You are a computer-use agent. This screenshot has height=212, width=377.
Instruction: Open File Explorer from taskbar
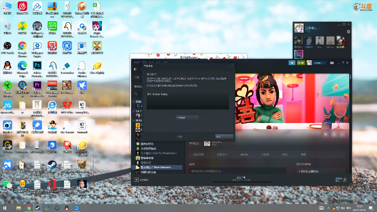(18, 208)
